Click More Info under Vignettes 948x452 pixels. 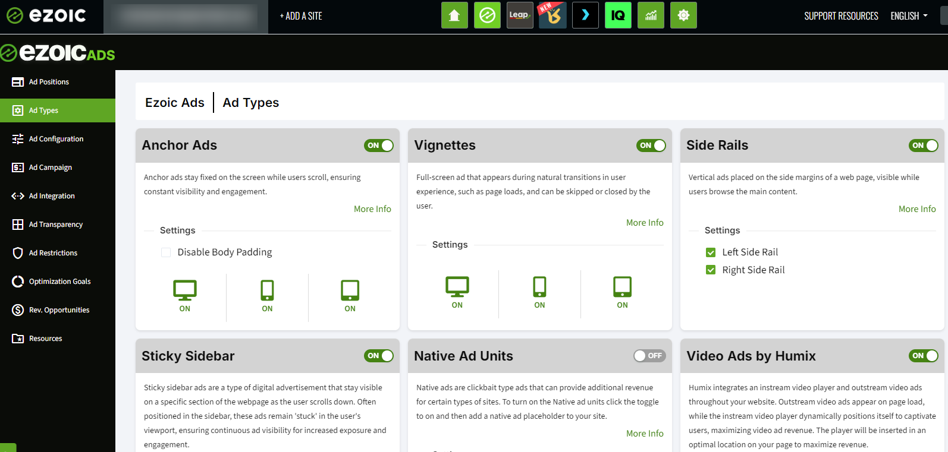[x=645, y=223]
